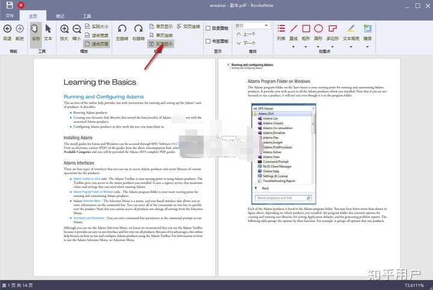Click the 73.6111% zoom value in status bar
Image resolution: width=433 pixels, height=290 pixels.
(x=414, y=285)
